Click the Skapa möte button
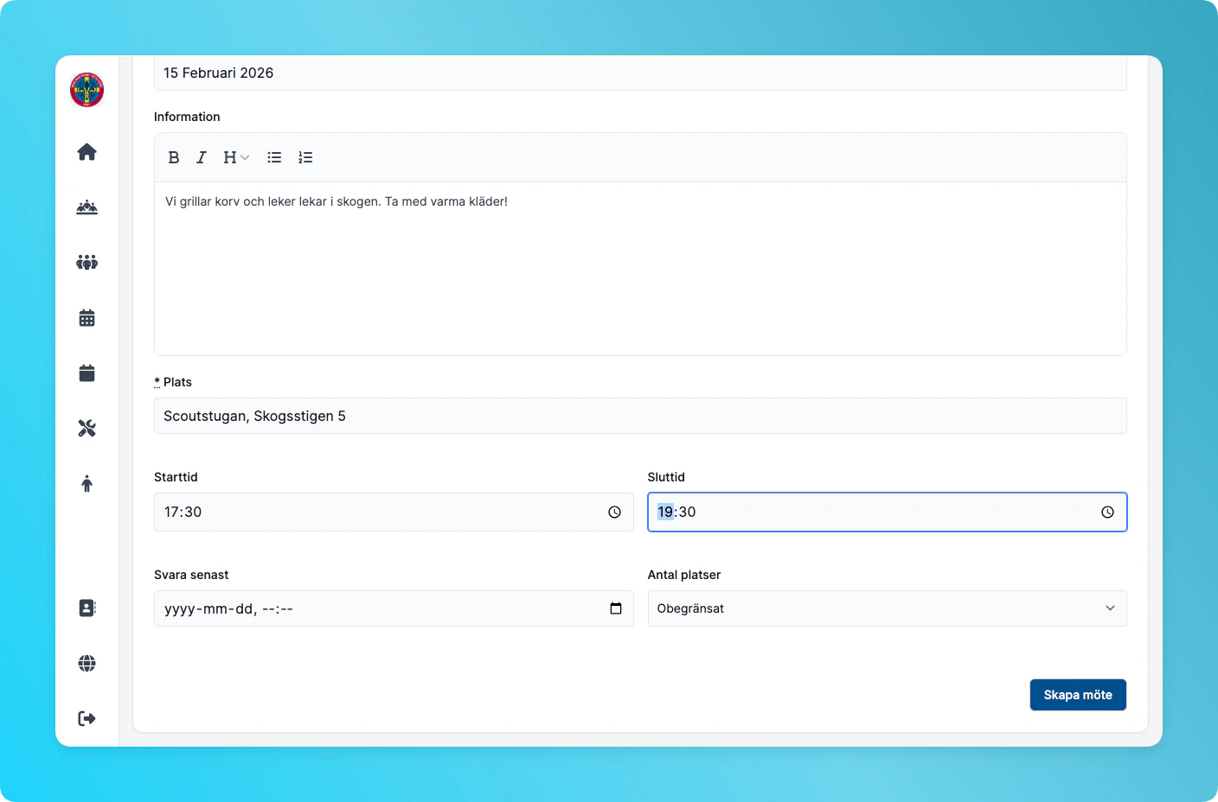The width and height of the screenshot is (1218, 802). tap(1078, 695)
